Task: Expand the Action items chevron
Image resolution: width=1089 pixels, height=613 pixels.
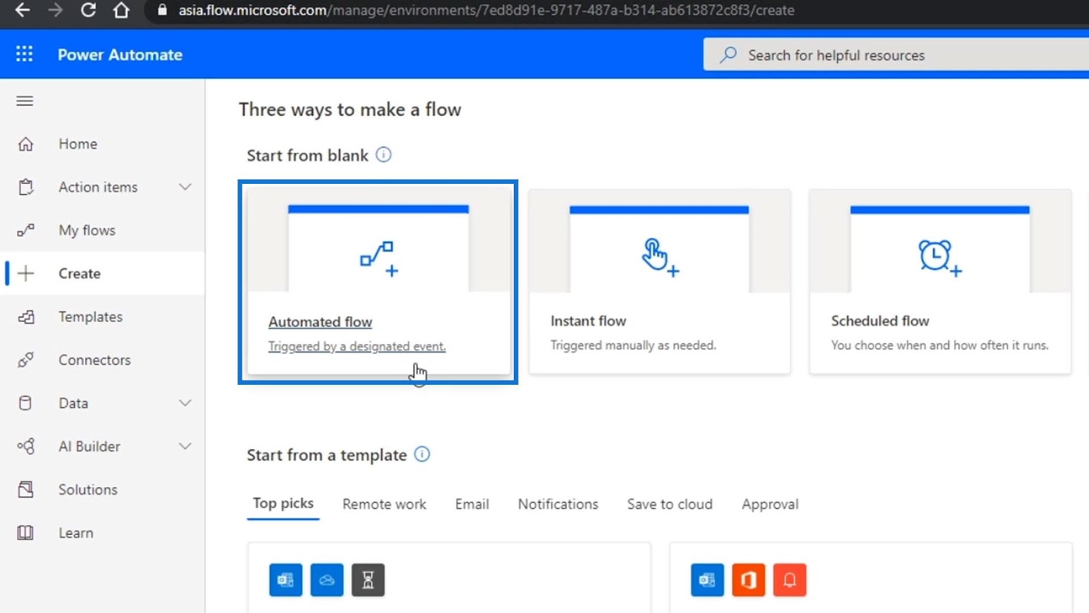Action: [185, 187]
